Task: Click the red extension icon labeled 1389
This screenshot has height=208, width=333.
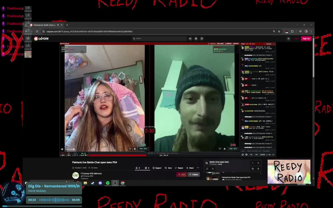Action: tap(287, 32)
